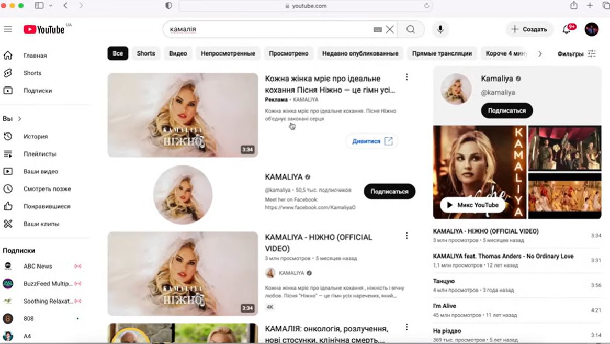Viewport: 610px width, 344px height.
Task: Click the "Создать" create button
Action: [x=529, y=29]
